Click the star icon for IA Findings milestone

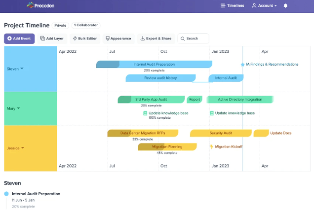(x=242, y=65)
